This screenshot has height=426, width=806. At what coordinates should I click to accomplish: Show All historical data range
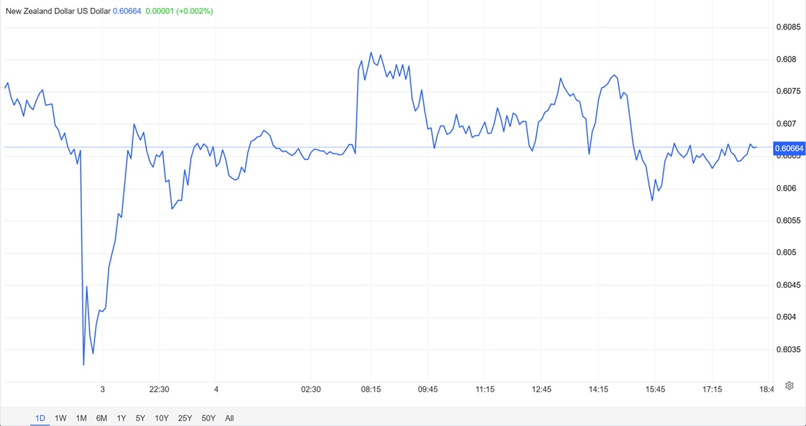[x=230, y=418]
